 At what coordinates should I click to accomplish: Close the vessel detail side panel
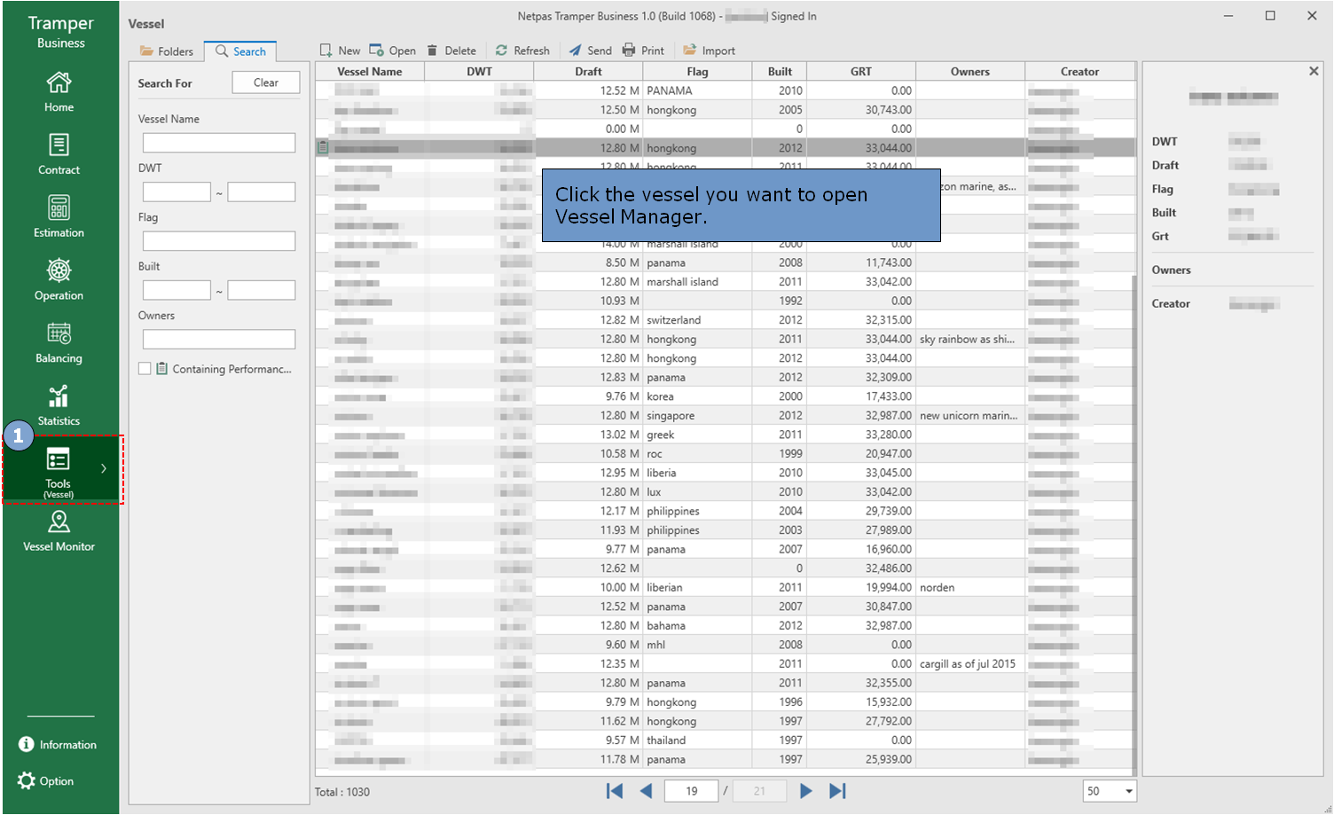pyautogui.click(x=1314, y=71)
